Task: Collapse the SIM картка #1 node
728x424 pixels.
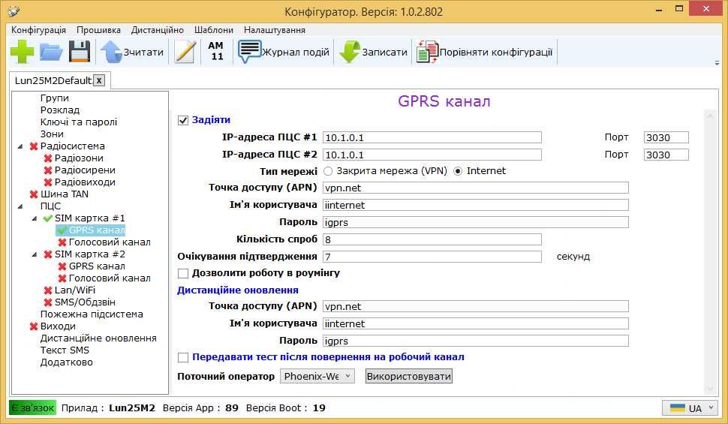Action: [x=35, y=218]
